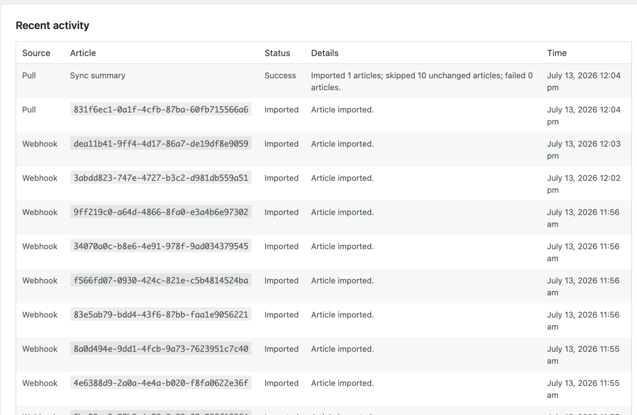Click 'Article imported.' in the 8a0d494e row

pyautogui.click(x=342, y=349)
